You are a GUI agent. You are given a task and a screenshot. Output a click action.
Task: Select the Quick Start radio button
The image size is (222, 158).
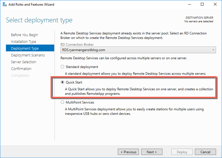click(62, 82)
